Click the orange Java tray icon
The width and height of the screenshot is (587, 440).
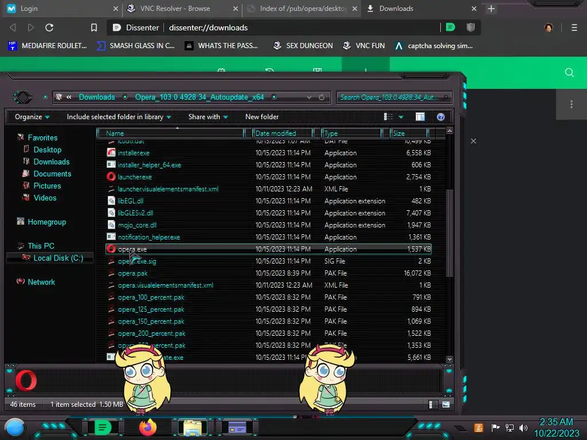479,427
